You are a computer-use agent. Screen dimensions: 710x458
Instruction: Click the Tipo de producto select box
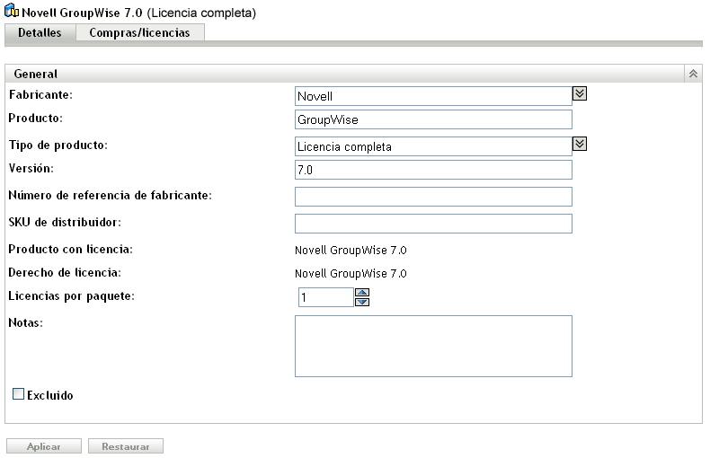point(433,146)
